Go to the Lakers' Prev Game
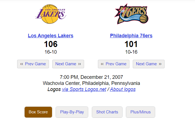 (x=33, y=64)
